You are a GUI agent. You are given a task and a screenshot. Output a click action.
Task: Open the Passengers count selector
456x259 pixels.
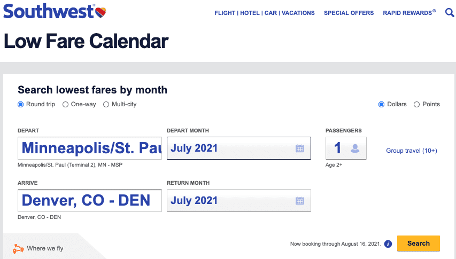[346, 148]
